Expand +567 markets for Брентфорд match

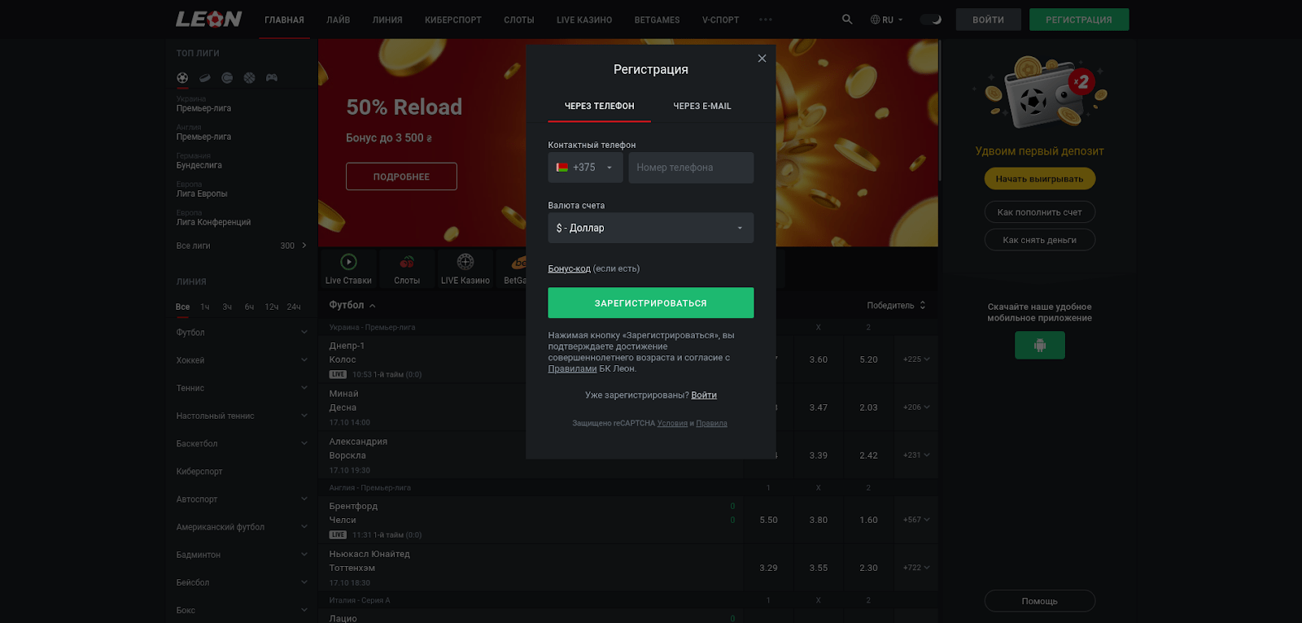(x=916, y=520)
